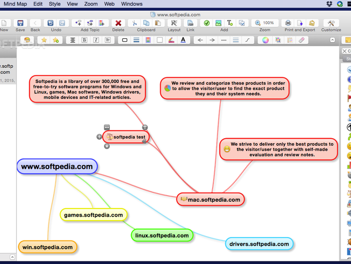
Task: Click the eraser clear style icon
Action: [302, 40]
